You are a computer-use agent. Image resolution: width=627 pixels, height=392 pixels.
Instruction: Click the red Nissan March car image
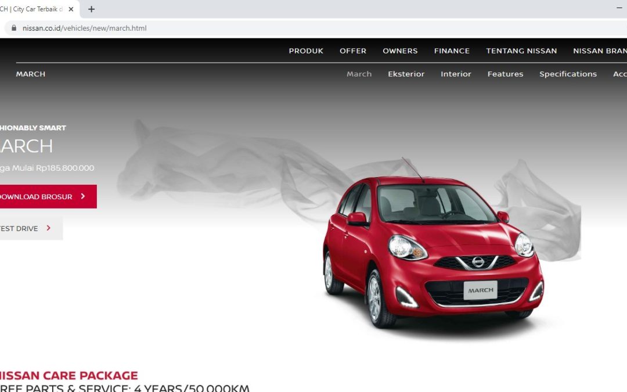pyautogui.click(x=433, y=250)
